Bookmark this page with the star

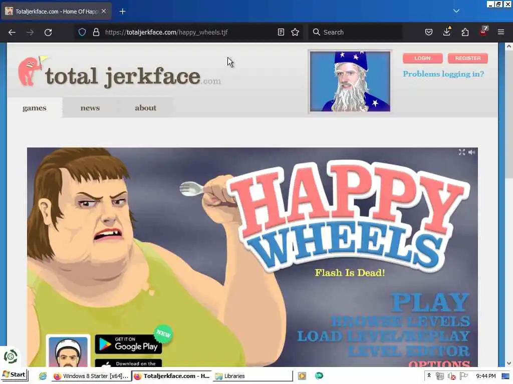[295, 32]
